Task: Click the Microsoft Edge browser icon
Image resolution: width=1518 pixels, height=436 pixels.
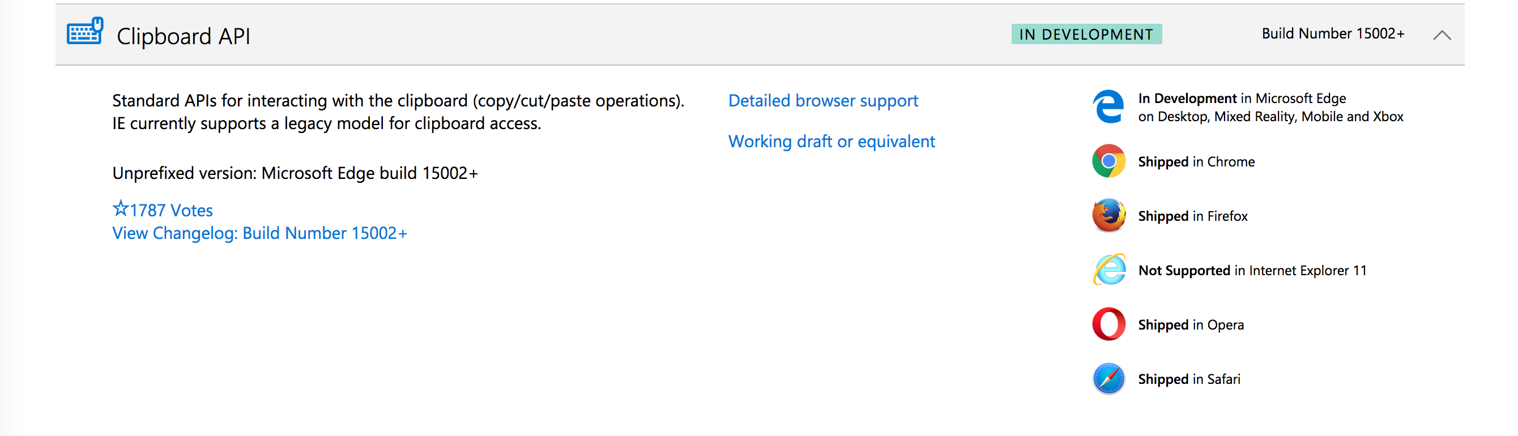Action: [x=1108, y=106]
